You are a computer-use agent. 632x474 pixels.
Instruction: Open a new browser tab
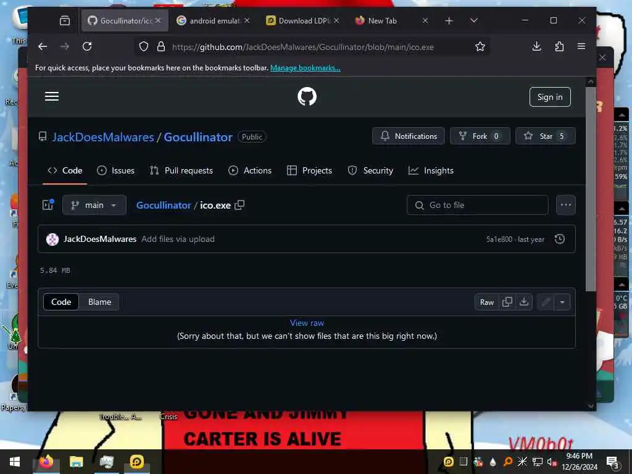click(449, 20)
